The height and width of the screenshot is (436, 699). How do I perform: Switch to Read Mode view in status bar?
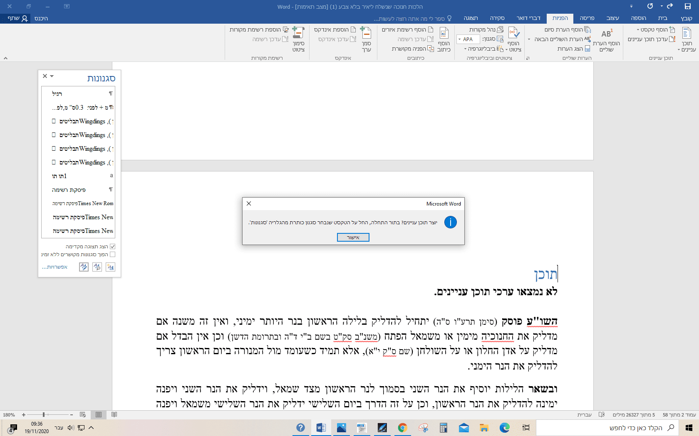[x=114, y=415]
